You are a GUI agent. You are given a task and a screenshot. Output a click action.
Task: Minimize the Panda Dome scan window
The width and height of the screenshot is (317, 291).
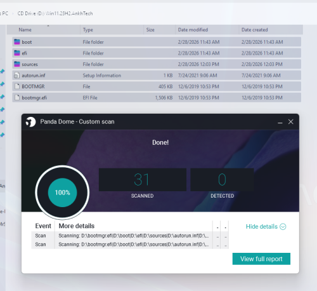280,122
